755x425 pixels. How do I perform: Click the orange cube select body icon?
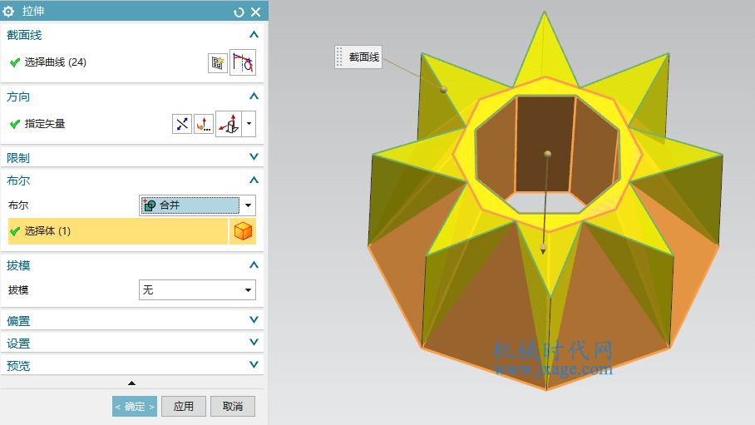pos(243,231)
